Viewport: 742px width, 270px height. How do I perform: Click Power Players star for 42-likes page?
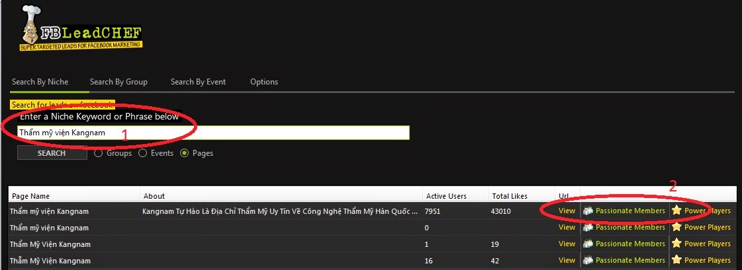point(676,260)
